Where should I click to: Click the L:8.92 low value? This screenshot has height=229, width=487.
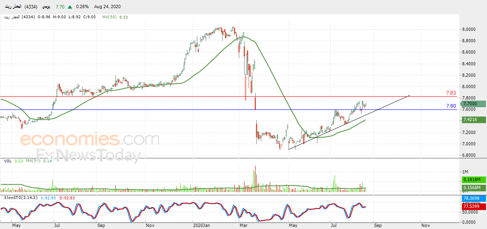coord(74,17)
